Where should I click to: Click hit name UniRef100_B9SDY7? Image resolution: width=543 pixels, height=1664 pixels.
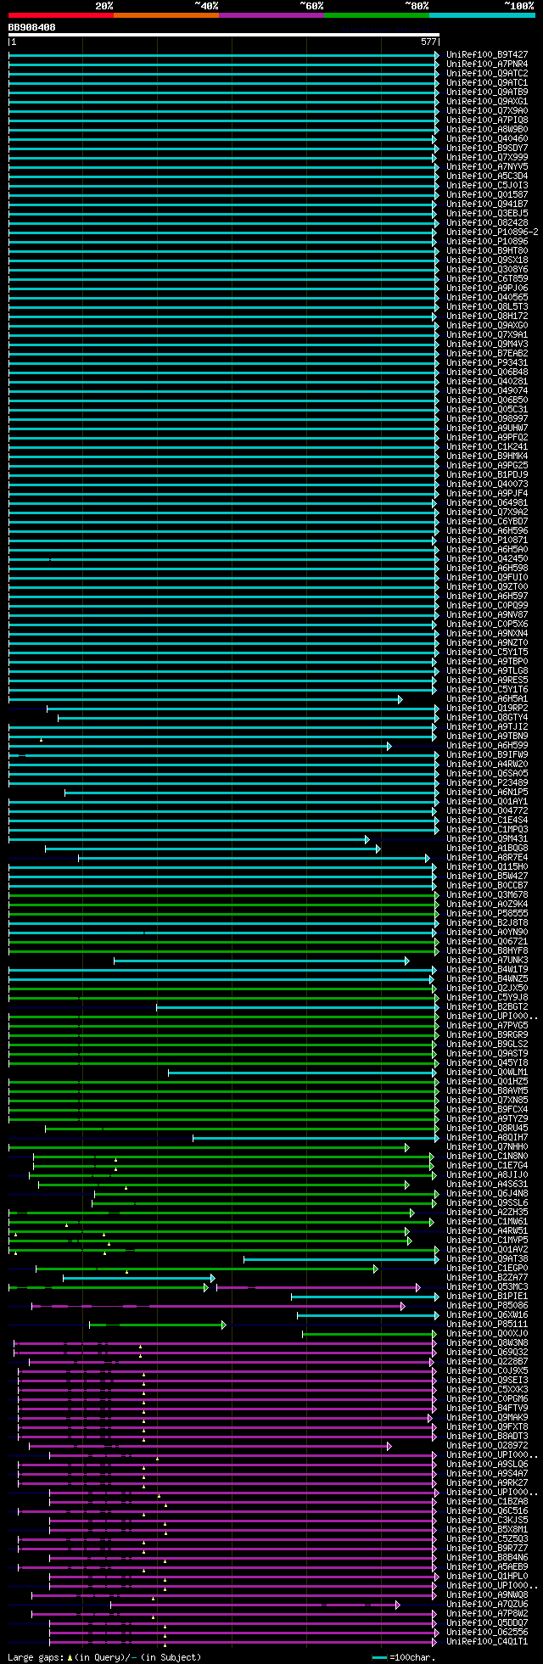point(487,148)
